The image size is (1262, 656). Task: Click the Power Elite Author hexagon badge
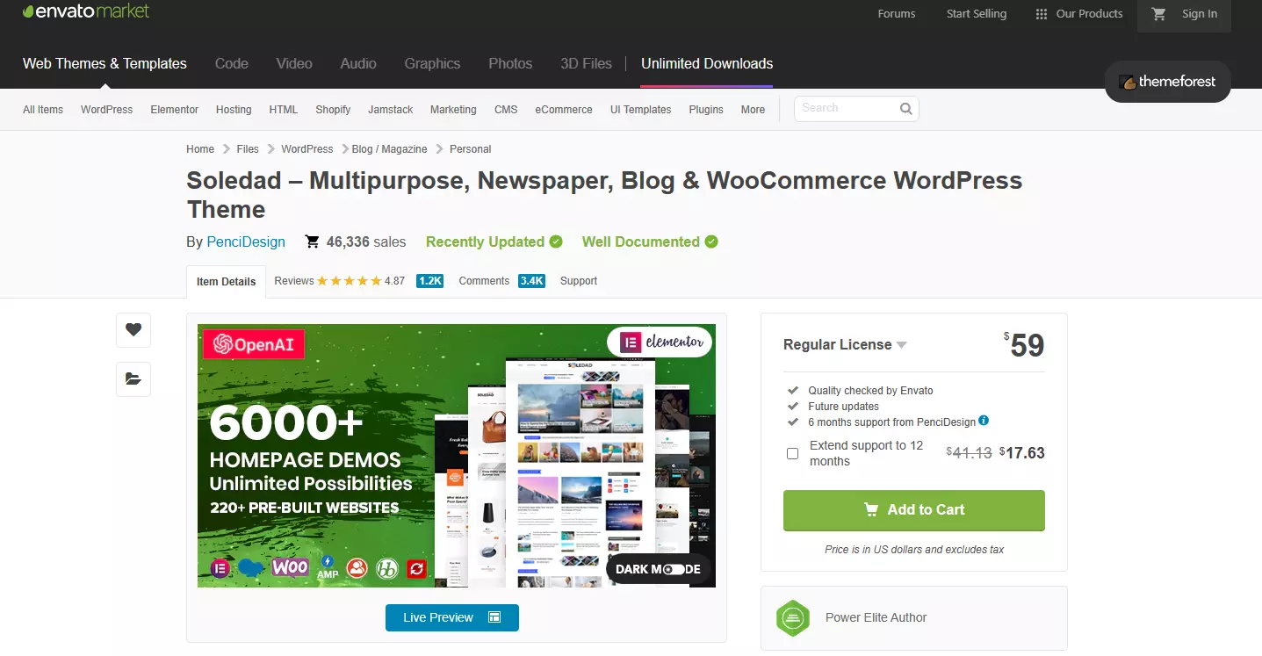point(793,618)
